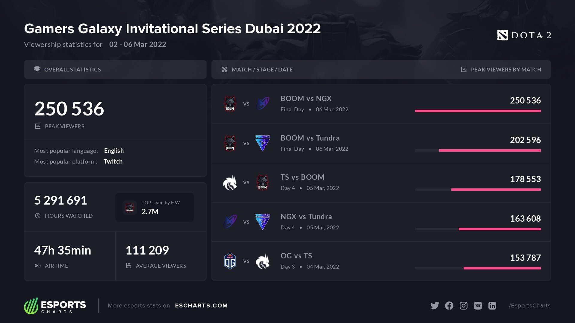Select the NGX vs Tundra match title
575x323 pixels.
[x=306, y=217]
